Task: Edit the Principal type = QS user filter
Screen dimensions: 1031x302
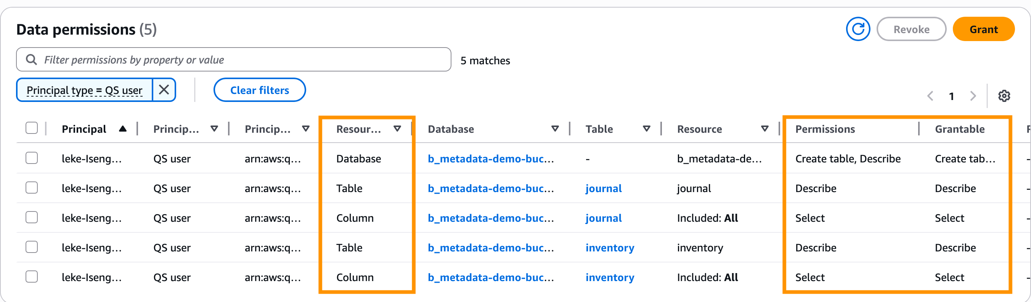Action: [x=84, y=90]
